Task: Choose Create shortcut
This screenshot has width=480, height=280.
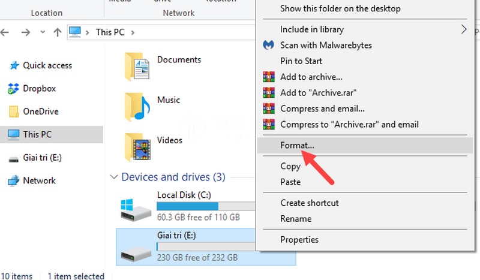Action: [310, 203]
